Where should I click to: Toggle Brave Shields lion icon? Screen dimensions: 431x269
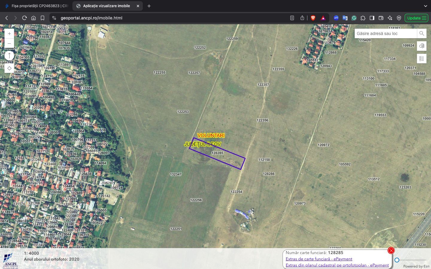(313, 18)
